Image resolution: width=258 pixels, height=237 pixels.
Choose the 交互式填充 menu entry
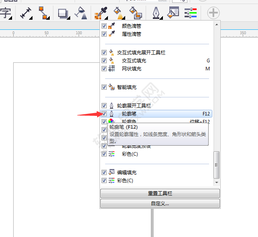tap(156, 61)
